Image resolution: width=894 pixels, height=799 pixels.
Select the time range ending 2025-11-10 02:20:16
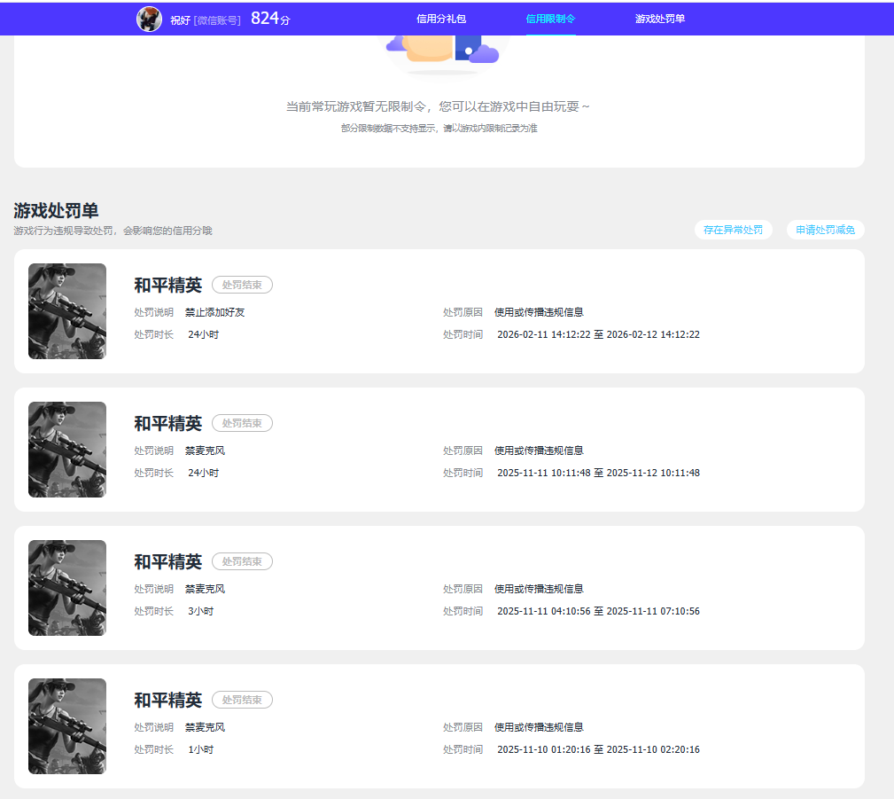point(599,749)
